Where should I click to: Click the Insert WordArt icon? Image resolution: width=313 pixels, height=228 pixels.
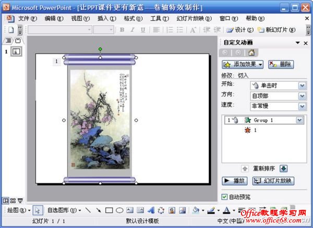tap(150, 210)
